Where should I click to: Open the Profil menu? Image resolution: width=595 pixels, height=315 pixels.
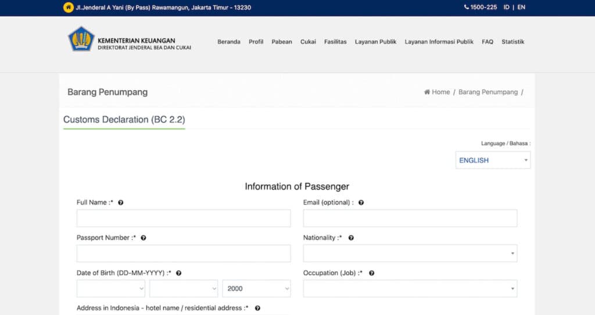(256, 42)
